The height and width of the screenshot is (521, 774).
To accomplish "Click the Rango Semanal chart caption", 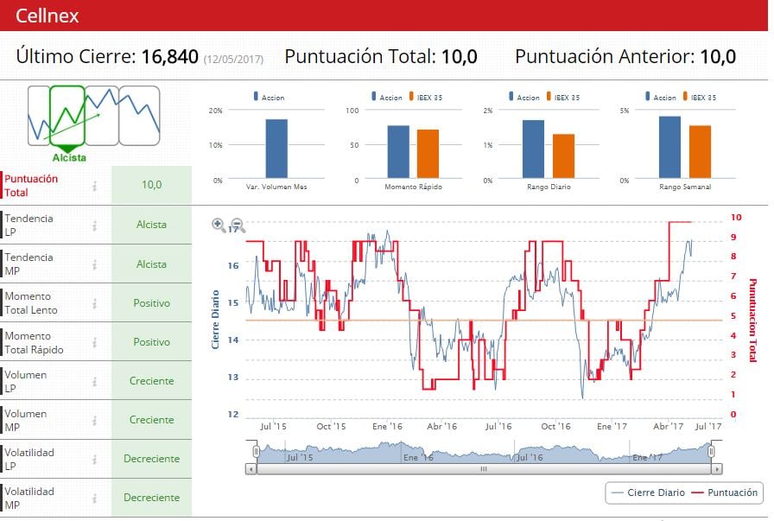I will (685, 187).
